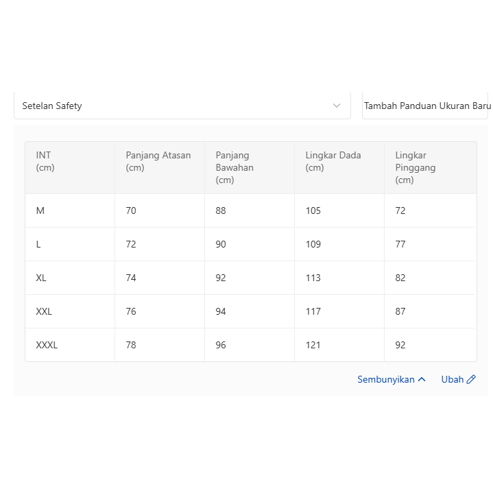This screenshot has width=493, height=493.
Task: Click the pencil icon beside Ubah
Action: [471, 379]
